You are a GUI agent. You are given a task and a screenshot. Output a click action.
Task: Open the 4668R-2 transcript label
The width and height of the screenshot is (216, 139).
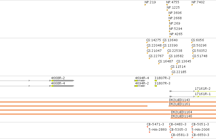click(58, 78)
